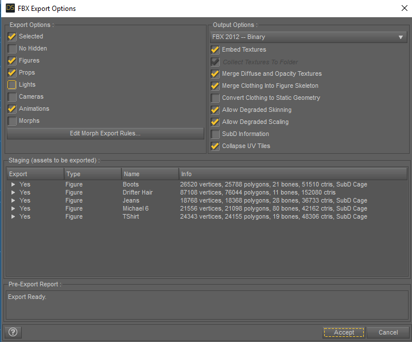
Task: Toggle Merge Diffuse and Opacity Textures
Action: (x=215, y=73)
